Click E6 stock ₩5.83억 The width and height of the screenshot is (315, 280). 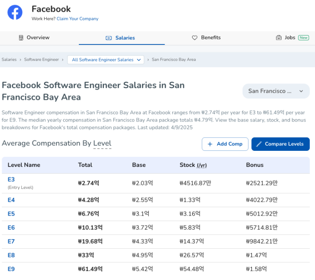[x=190, y=228]
